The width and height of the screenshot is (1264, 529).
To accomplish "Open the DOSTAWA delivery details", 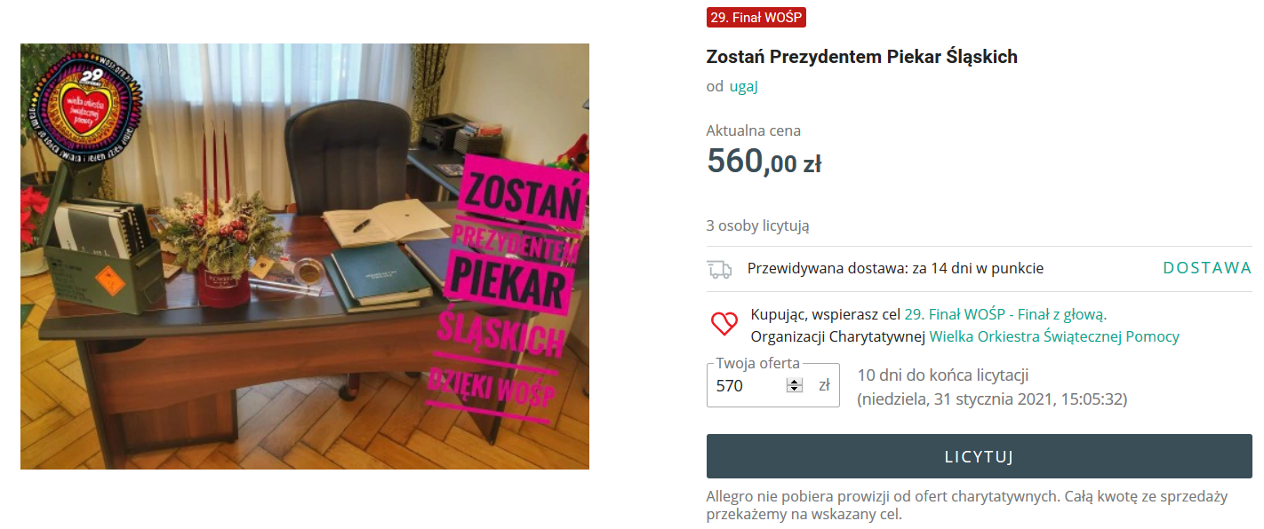I will tap(1207, 268).
